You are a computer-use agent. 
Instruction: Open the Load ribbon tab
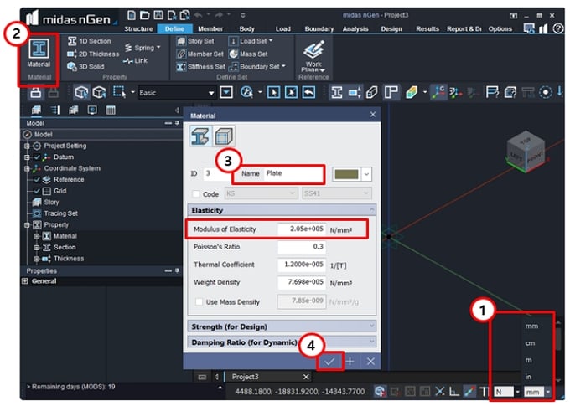click(282, 28)
